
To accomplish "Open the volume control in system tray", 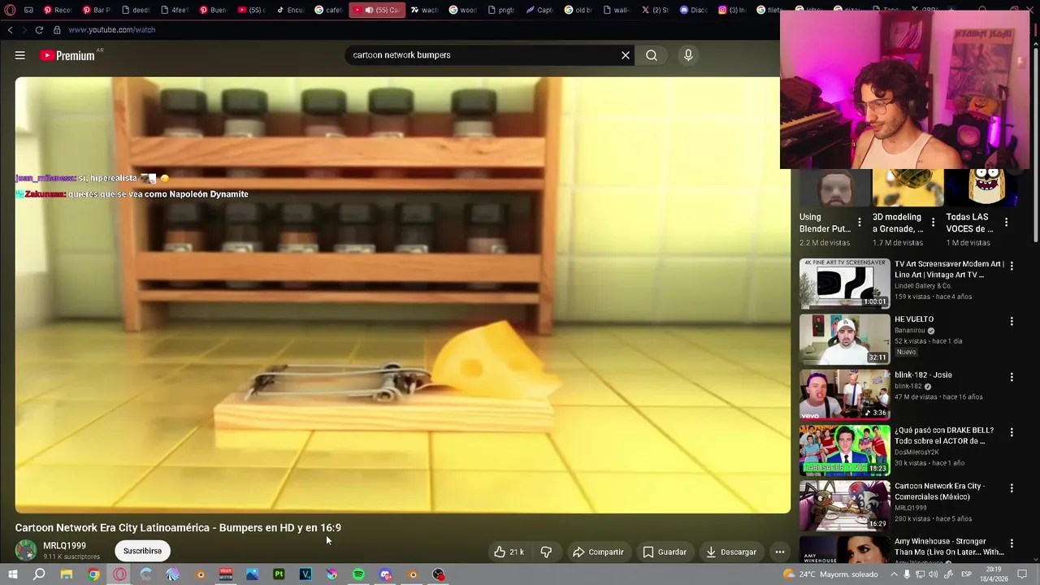I will pyautogui.click(x=934, y=574).
